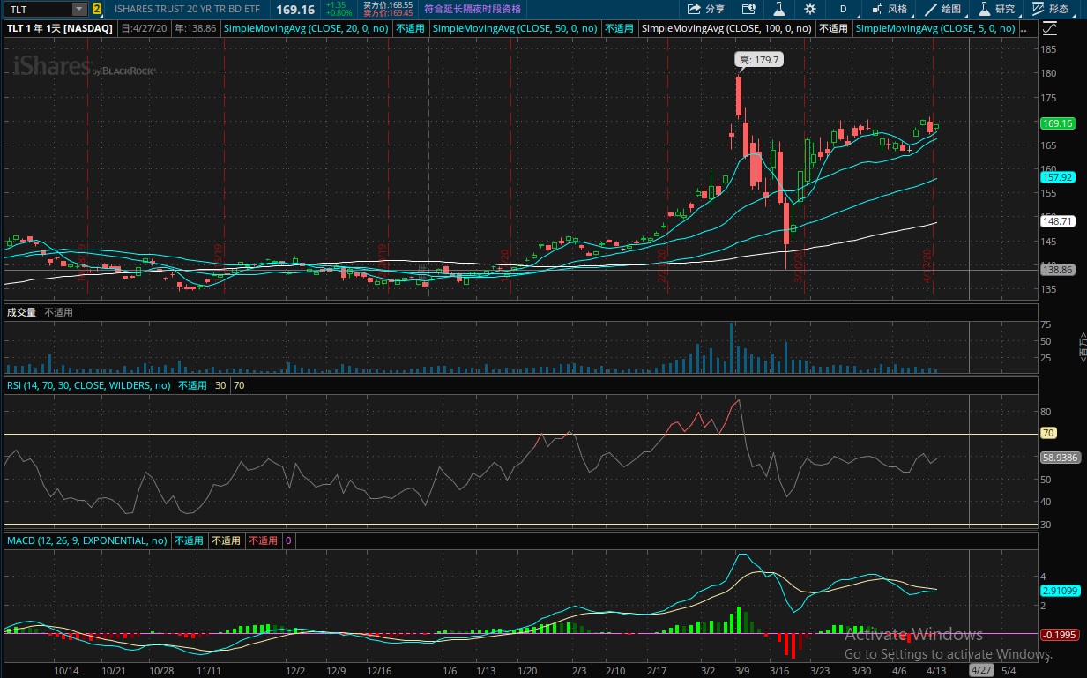Screen dimensions: 1087x678
Task: Click the truncated studies overflow dots
Action: [x=1024, y=28]
